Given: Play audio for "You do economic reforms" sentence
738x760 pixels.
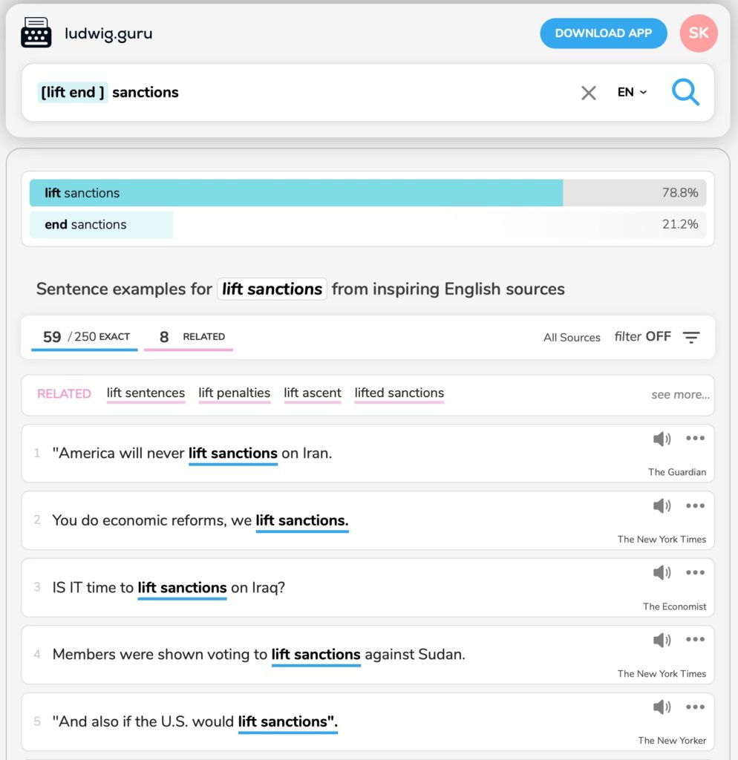Looking at the screenshot, I should 662,506.
